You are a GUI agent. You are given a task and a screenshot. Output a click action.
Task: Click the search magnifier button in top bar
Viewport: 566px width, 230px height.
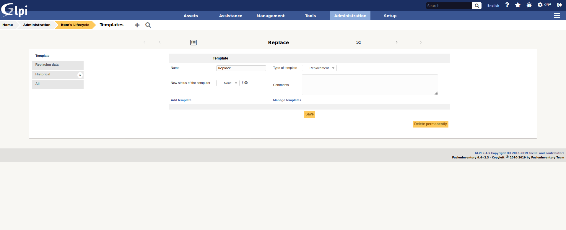point(477,6)
